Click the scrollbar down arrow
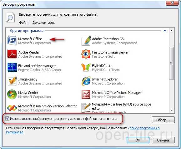 tap(172, 110)
